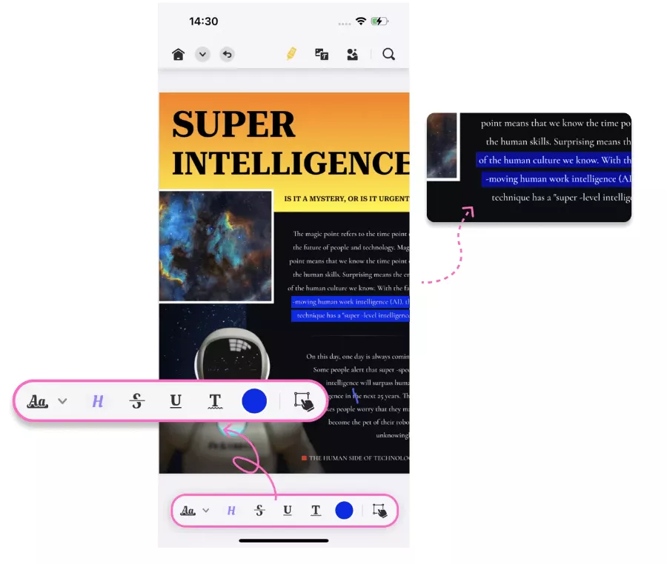
Task: Undo the last annotation
Action: (x=227, y=54)
